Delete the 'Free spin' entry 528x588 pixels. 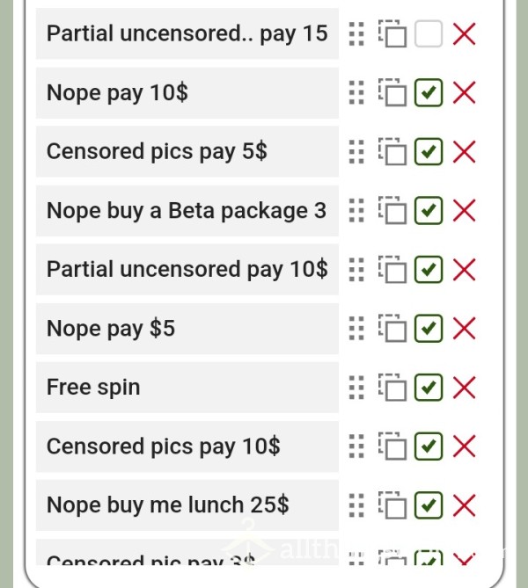(x=465, y=388)
